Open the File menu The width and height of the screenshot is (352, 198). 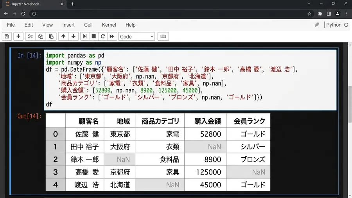[11, 25]
